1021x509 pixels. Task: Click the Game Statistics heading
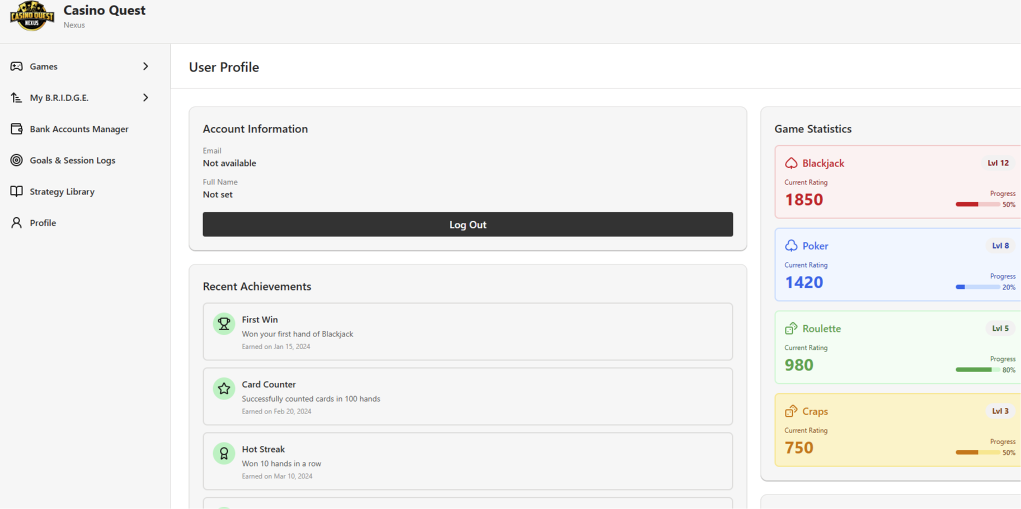tap(813, 129)
